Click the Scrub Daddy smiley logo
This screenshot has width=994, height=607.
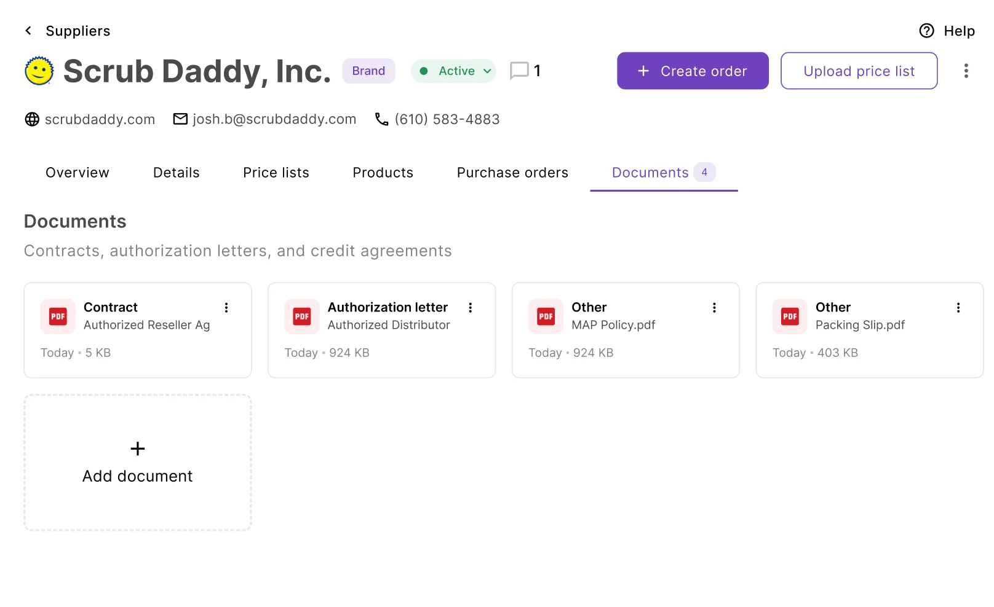[39, 71]
